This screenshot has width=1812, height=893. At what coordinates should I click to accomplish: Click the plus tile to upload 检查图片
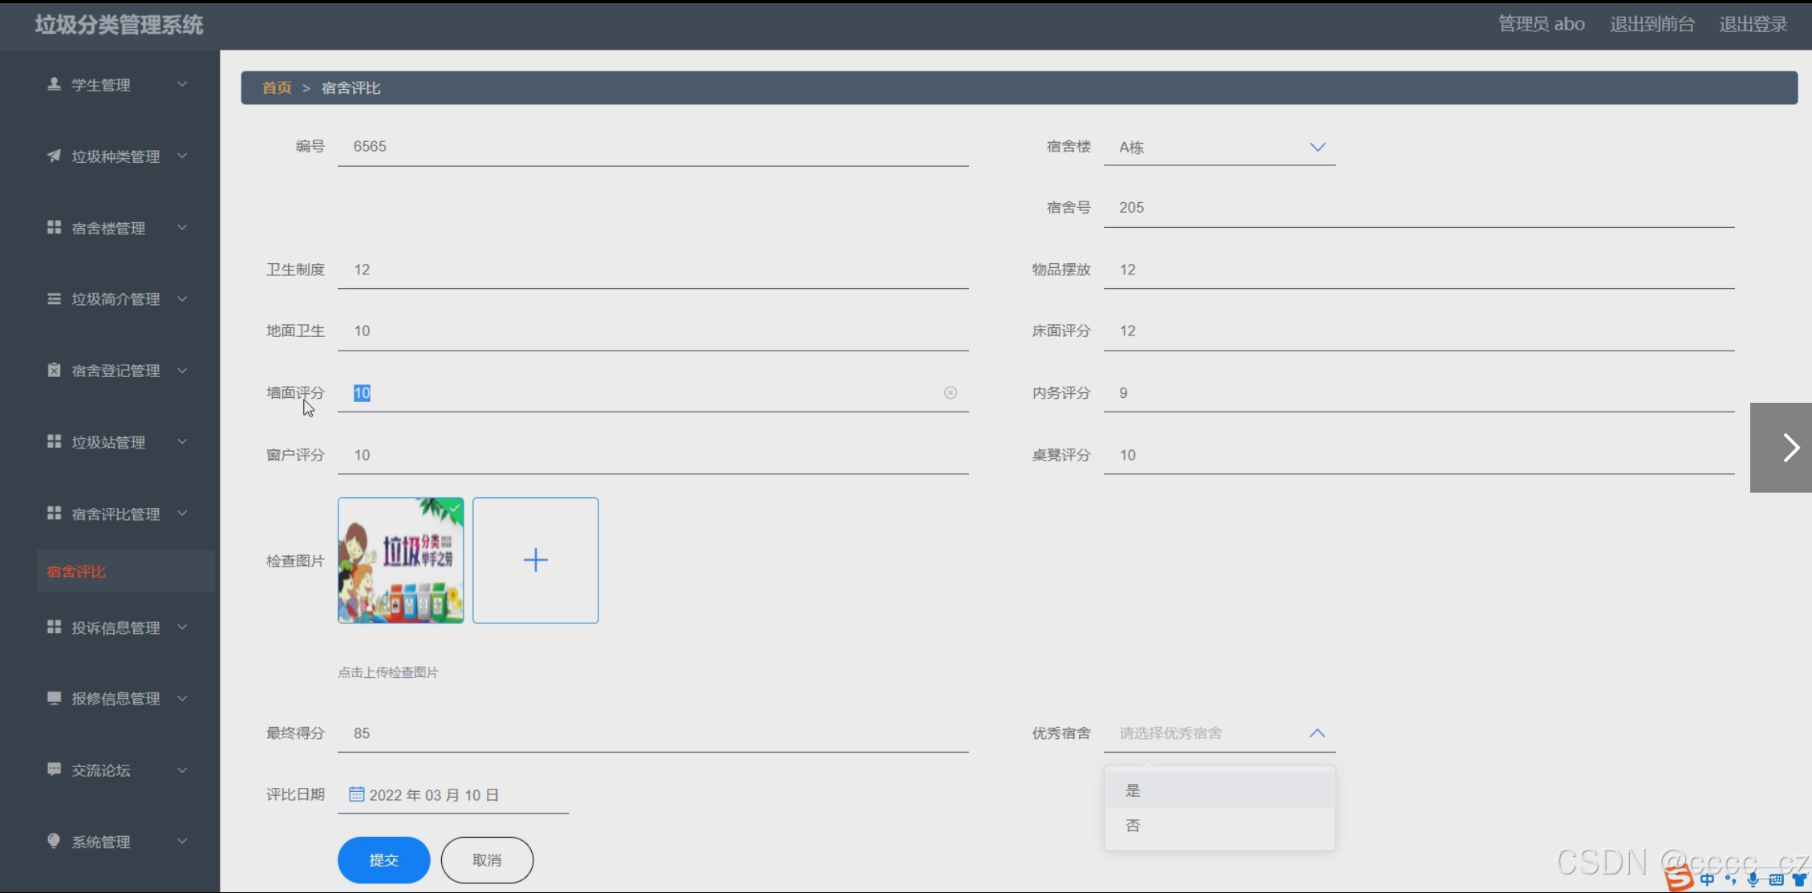point(535,560)
